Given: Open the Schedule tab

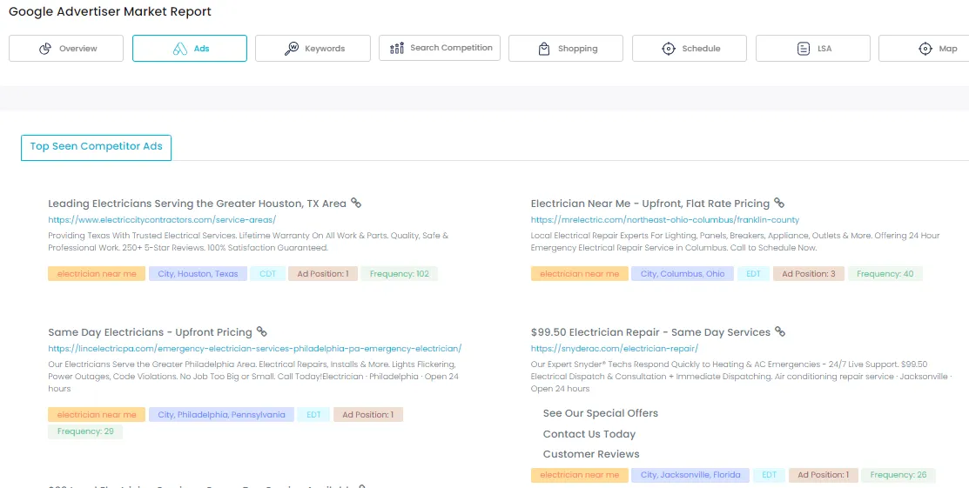Looking at the screenshot, I should click(689, 49).
